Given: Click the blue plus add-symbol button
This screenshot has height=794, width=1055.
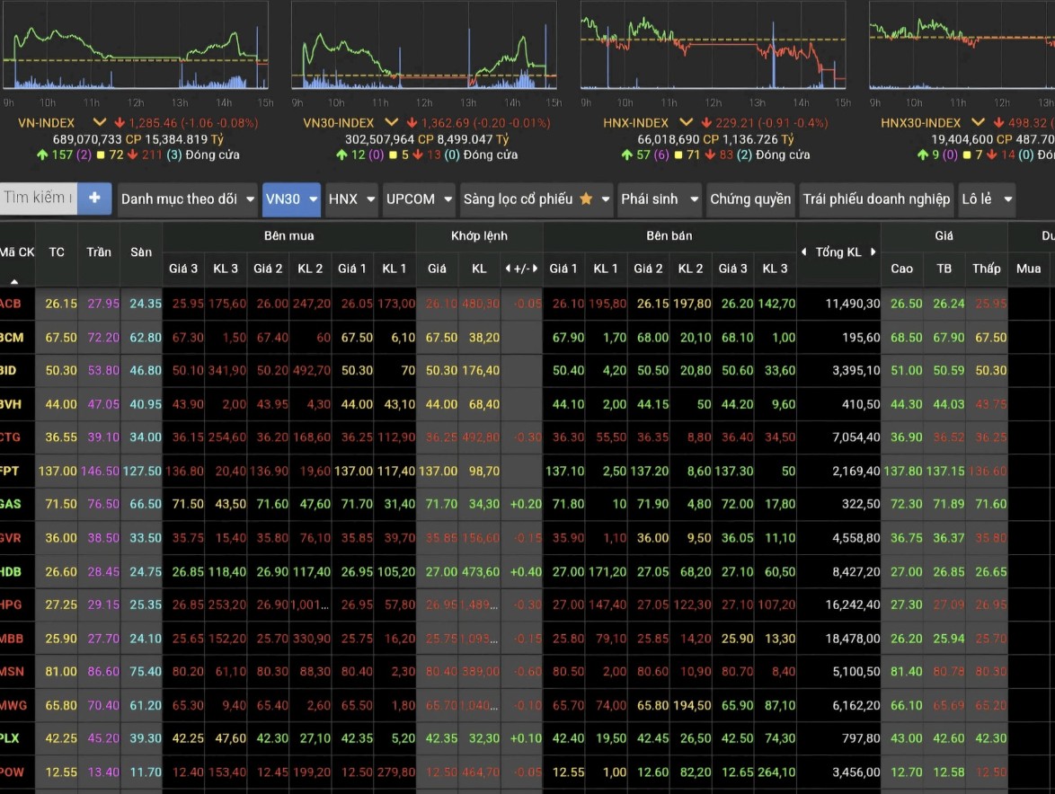Looking at the screenshot, I should 94,198.
